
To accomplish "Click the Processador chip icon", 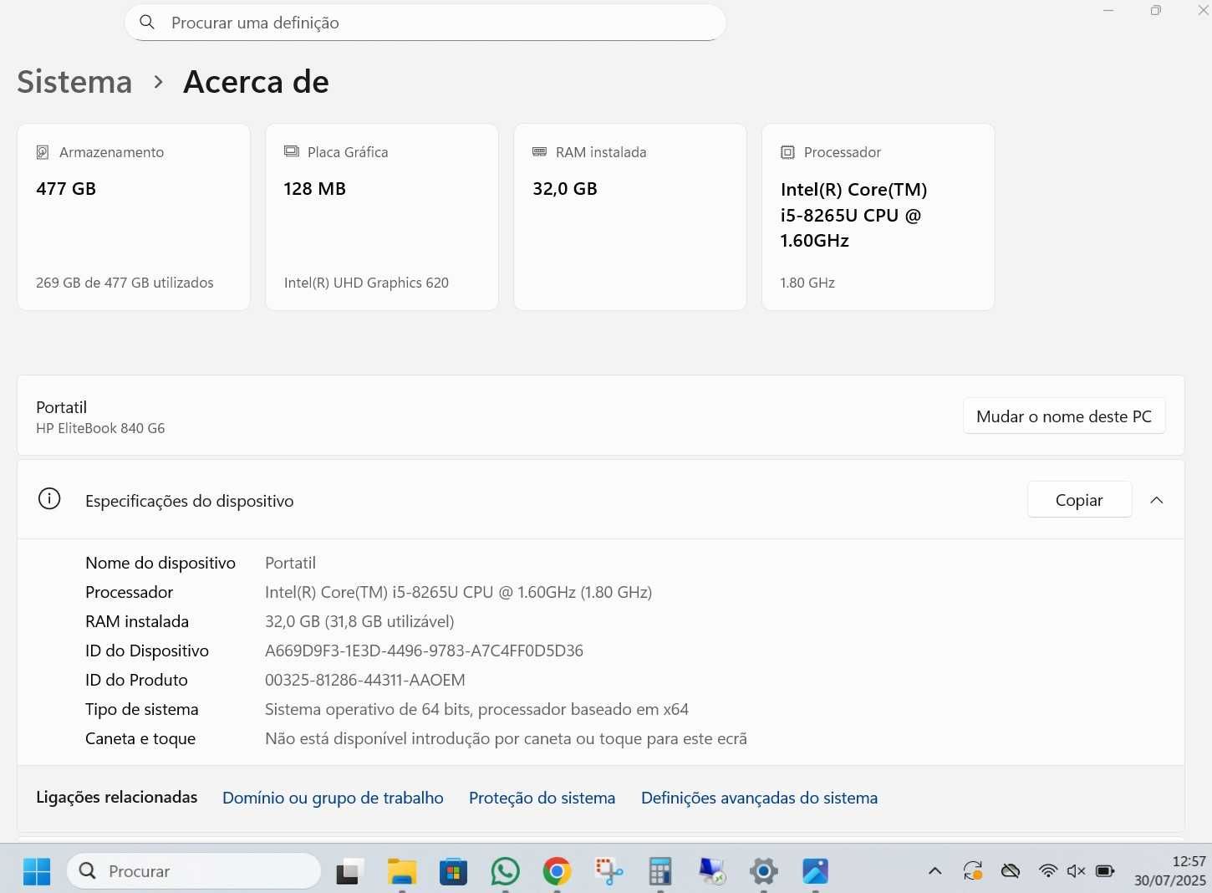I will click(x=787, y=152).
